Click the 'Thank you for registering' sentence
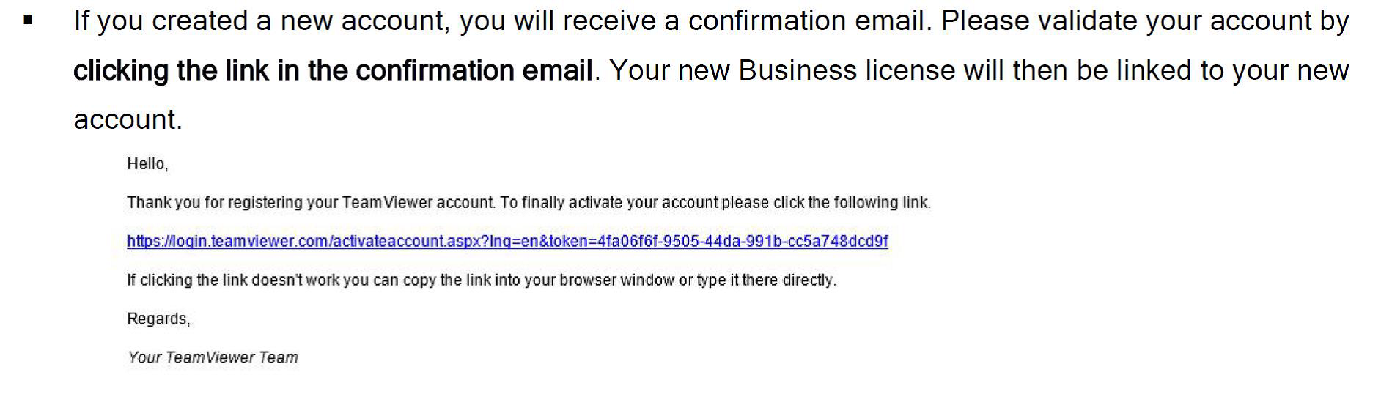 (529, 203)
